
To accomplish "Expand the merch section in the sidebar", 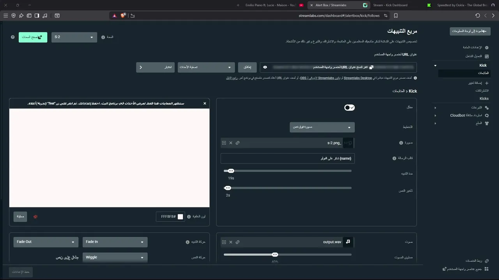I will tap(435, 123).
